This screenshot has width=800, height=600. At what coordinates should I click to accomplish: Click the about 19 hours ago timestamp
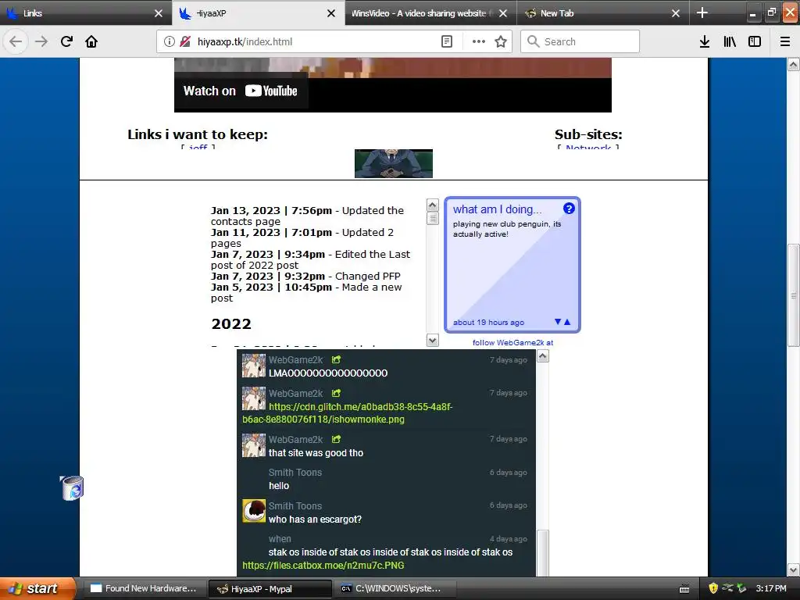tap(488, 323)
